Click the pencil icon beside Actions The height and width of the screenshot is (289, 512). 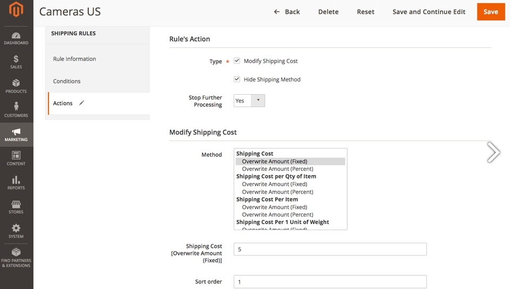click(x=81, y=103)
